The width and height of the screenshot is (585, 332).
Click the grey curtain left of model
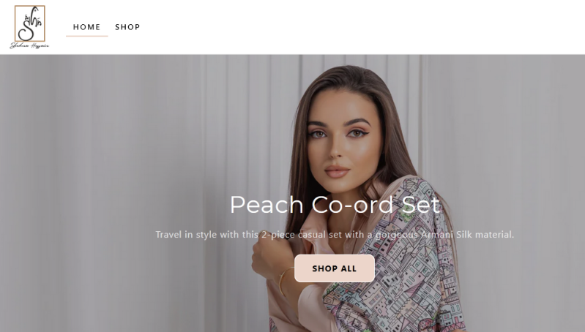[112, 186]
